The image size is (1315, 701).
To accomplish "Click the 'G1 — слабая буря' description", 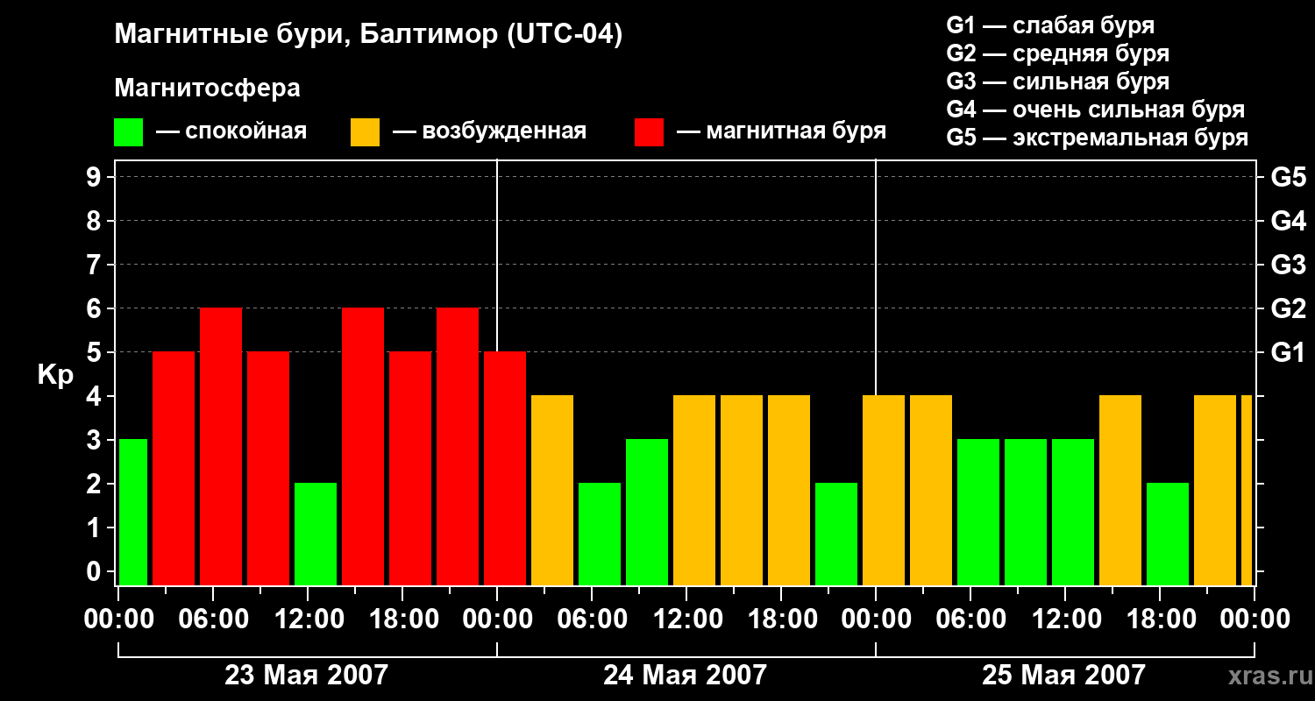I will [1050, 25].
